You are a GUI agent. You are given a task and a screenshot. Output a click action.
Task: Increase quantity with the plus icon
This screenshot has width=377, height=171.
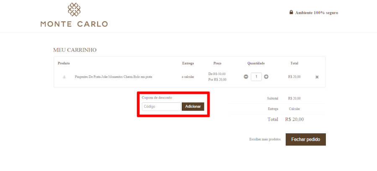(266, 77)
